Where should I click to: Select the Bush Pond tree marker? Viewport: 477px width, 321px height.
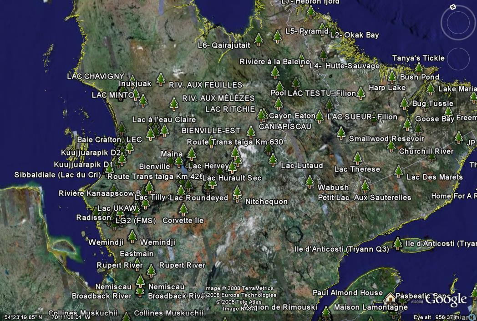click(x=392, y=77)
